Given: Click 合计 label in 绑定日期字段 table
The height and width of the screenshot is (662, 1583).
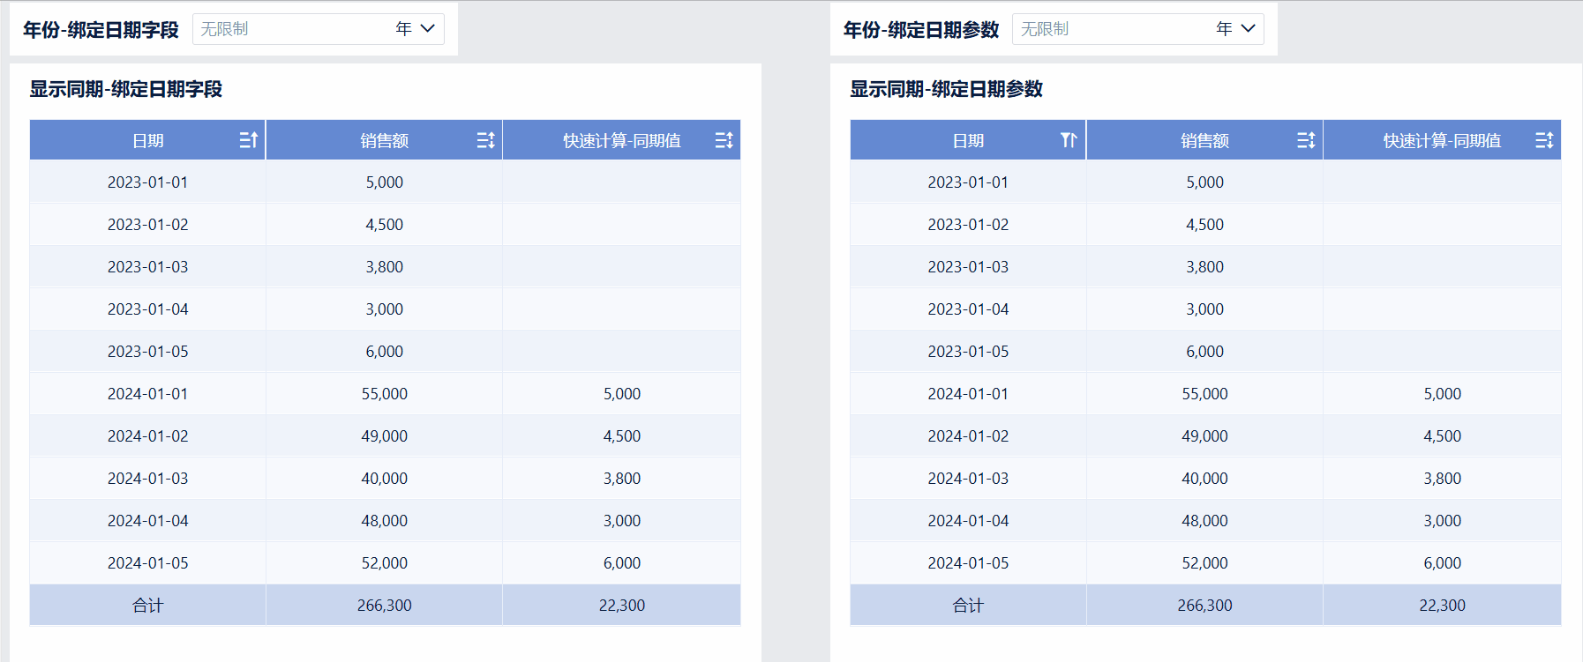Looking at the screenshot, I should 148,606.
